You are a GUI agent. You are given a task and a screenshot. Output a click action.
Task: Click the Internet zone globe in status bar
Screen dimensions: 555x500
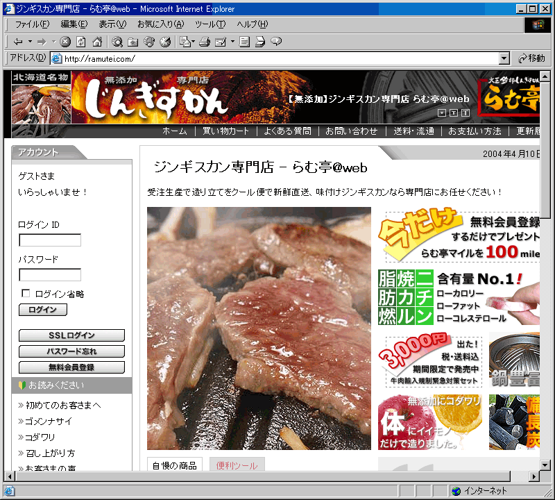click(x=456, y=491)
